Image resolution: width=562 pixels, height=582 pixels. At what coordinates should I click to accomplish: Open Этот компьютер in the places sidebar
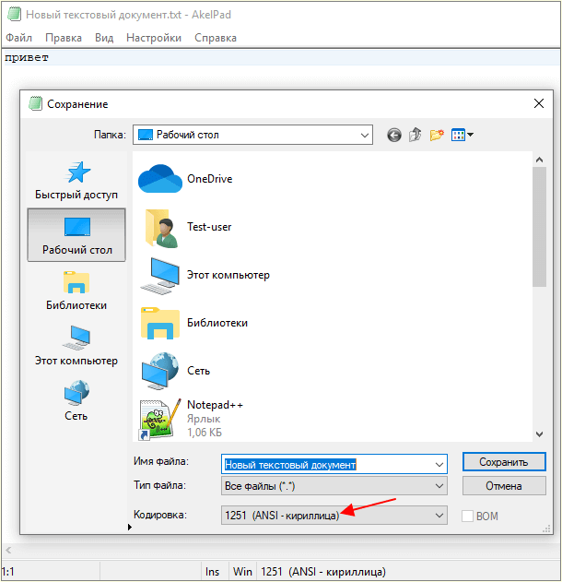[76, 346]
